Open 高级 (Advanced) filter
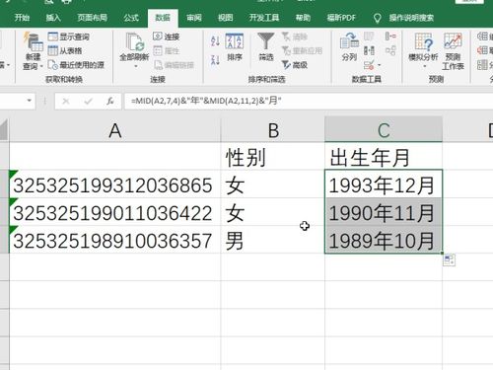The width and height of the screenshot is (493, 370). click(x=295, y=65)
